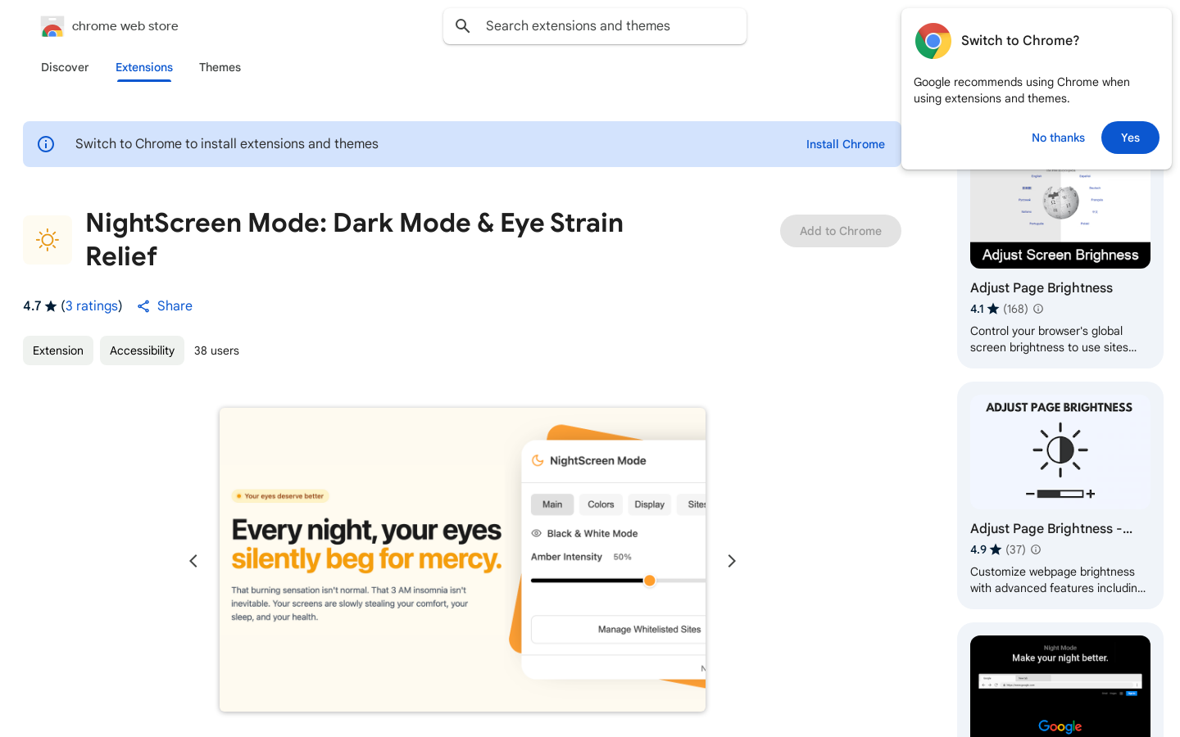Show the previous screenshot with left arrow
Screen dimensions: 1180x737
pos(193,561)
